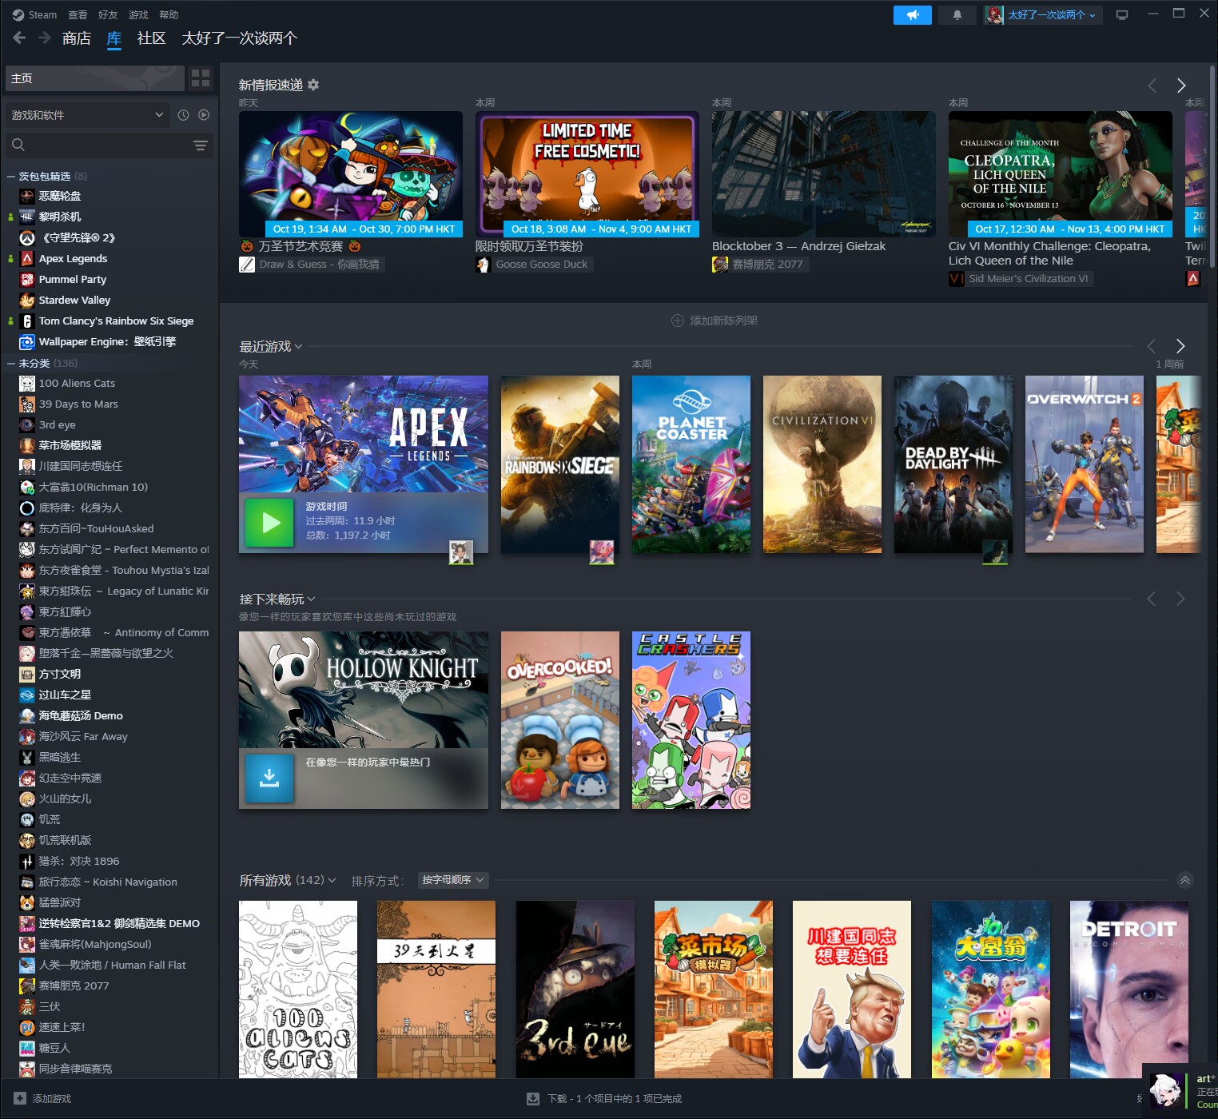Select 黎明杀机 in the sidebar
The height and width of the screenshot is (1119, 1218).
coord(59,217)
